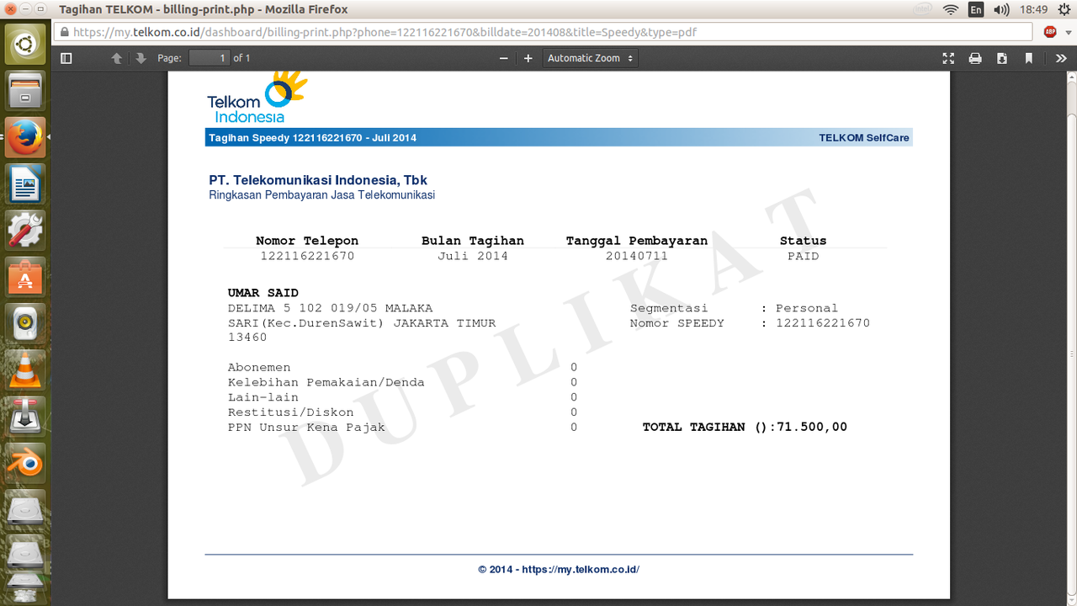The width and height of the screenshot is (1077, 606).
Task: Toggle the PDF viewer sidebar
Action: click(66, 58)
